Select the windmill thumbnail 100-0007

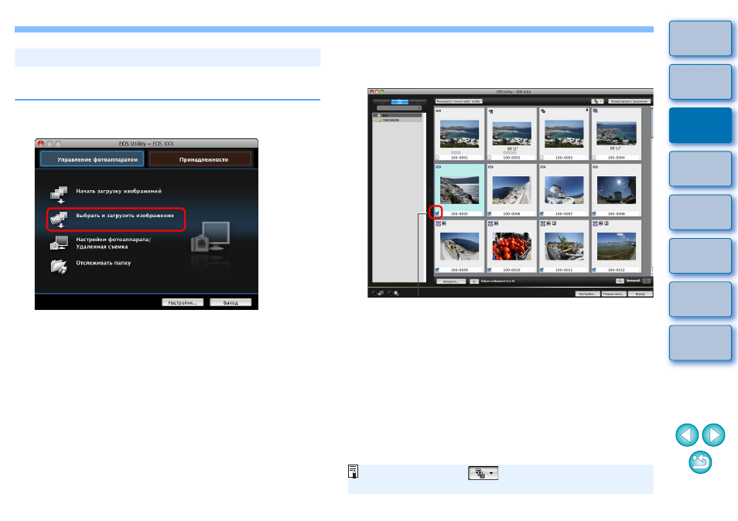coord(564,190)
